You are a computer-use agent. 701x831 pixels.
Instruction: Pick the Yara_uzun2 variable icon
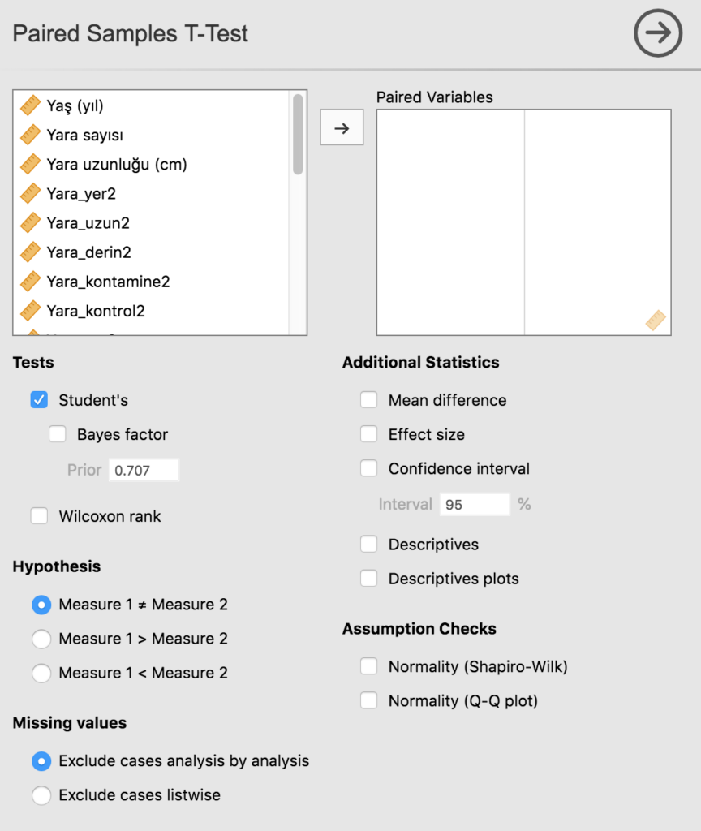pyautogui.click(x=31, y=223)
